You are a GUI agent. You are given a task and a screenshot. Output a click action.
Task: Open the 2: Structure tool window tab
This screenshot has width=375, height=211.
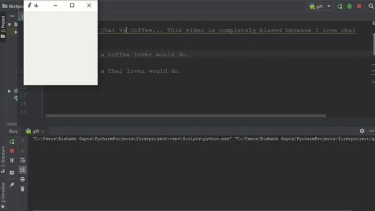click(x=3, y=159)
